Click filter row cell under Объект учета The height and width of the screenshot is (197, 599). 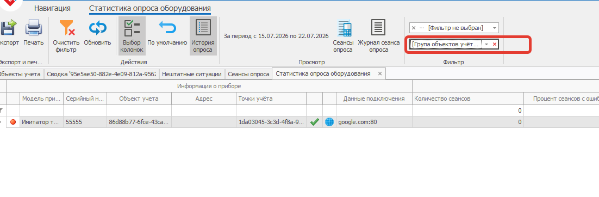139,110
